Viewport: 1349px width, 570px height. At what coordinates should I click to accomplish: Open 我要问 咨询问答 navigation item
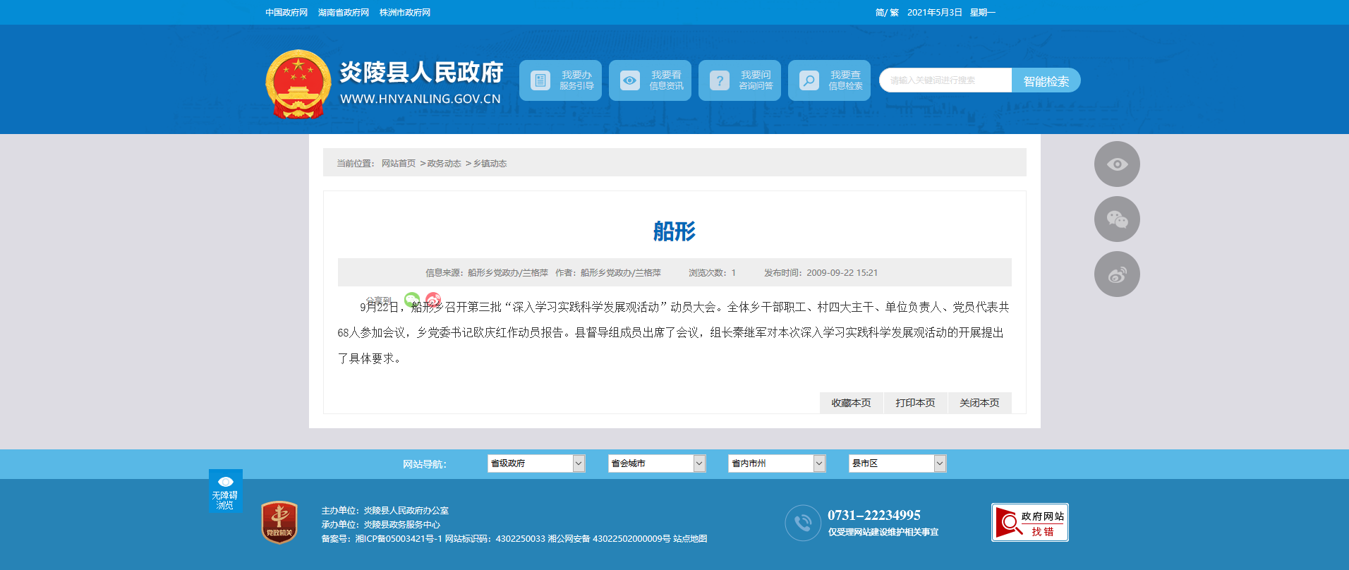click(x=739, y=80)
